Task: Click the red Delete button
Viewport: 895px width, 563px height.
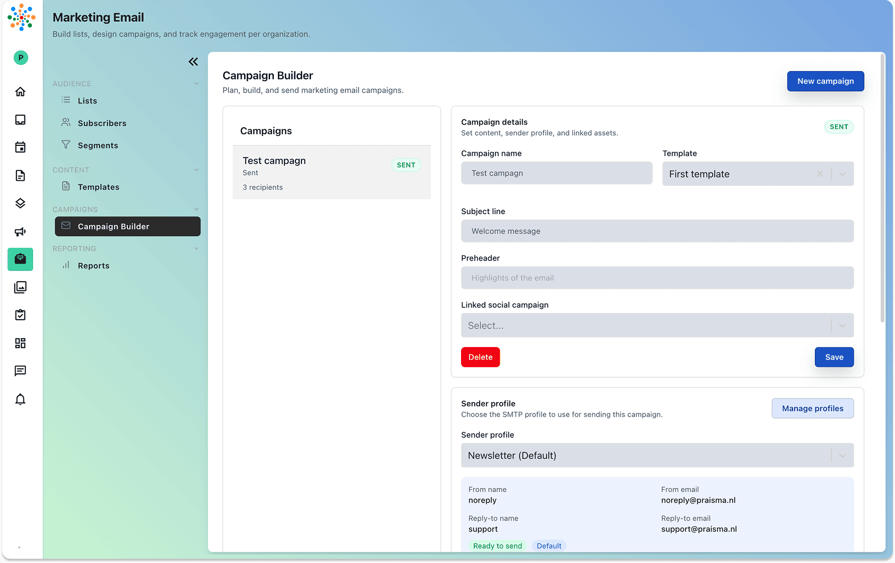Action: click(x=480, y=357)
